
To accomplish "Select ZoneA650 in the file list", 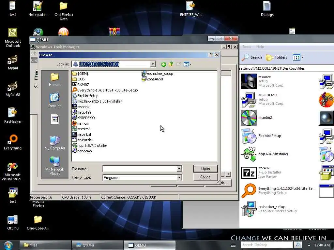I will coord(152,79).
